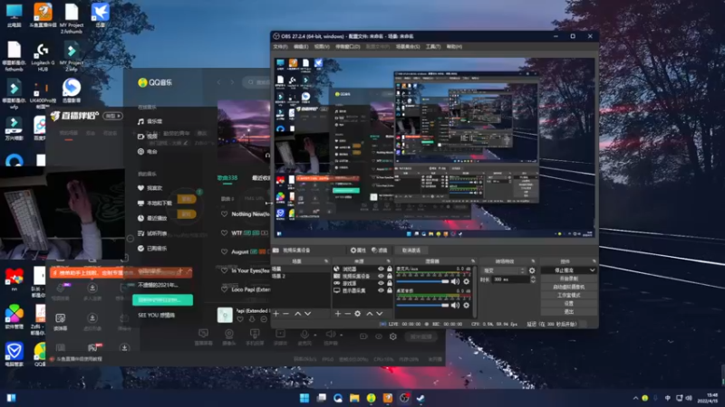
Task: Move the scene up in the list
Action: [298, 313]
